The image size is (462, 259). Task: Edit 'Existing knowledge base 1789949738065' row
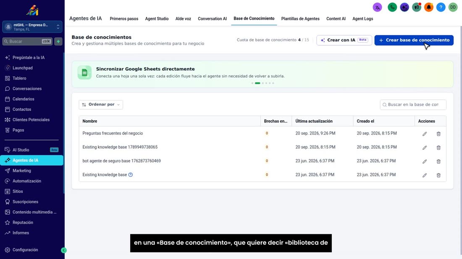(425, 148)
